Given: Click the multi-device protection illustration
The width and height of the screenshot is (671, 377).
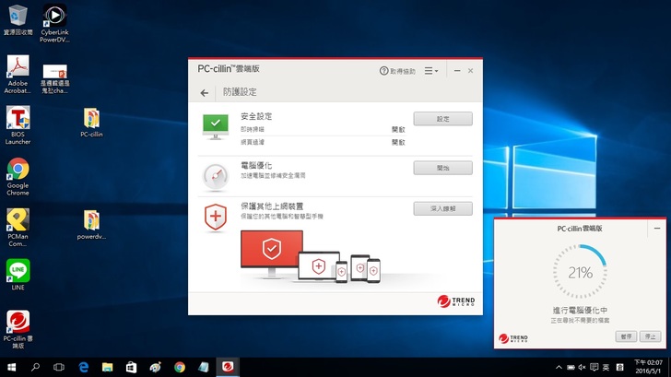Looking at the screenshot, I should (311, 256).
